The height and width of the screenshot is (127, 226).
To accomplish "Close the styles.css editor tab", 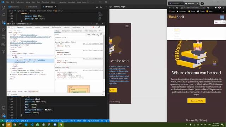I will tap(55, 7).
